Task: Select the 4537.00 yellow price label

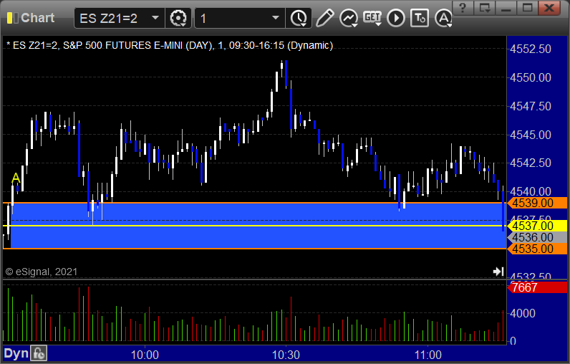Action: [x=537, y=226]
